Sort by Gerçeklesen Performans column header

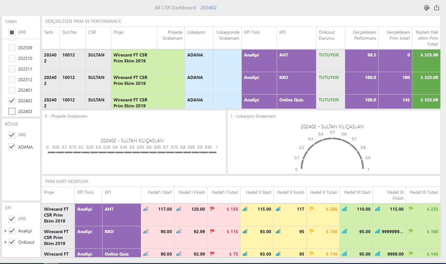tap(362, 38)
